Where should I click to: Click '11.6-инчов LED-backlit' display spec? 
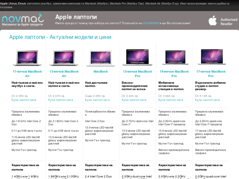(x=26, y=140)
